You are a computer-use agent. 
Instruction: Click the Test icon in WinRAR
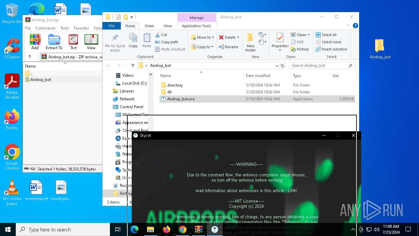(x=73, y=42)
